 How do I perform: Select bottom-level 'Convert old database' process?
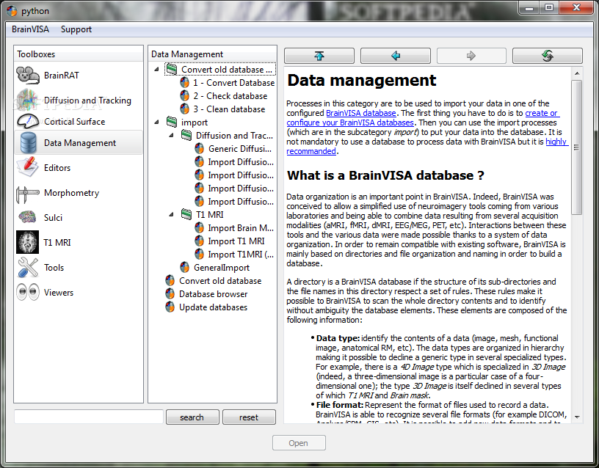tap(220, 280)
